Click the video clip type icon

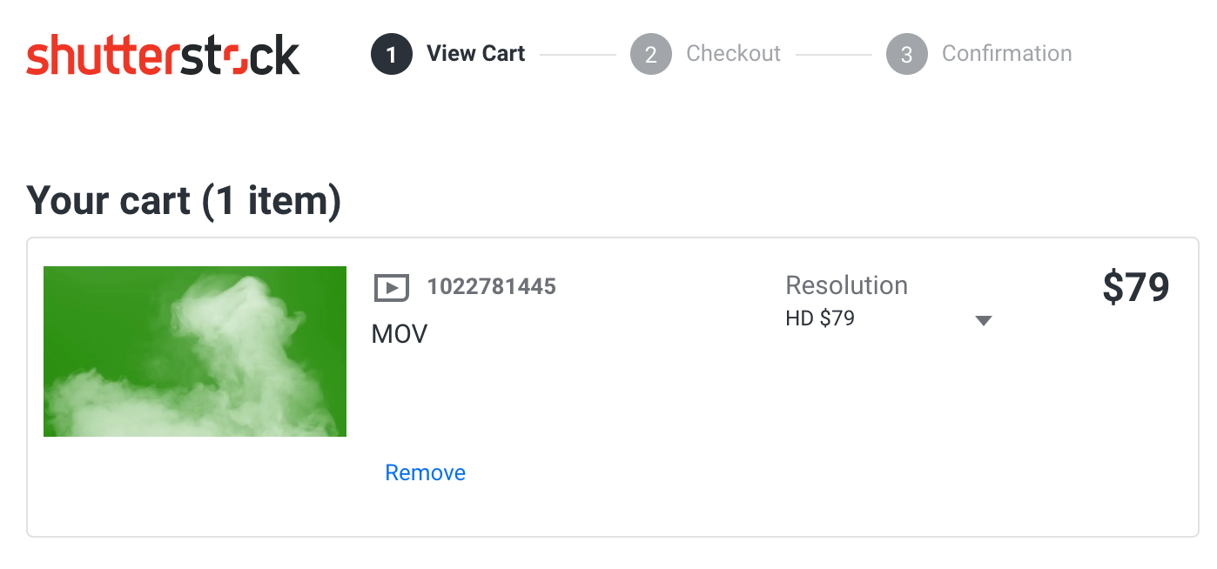[391, 287]
